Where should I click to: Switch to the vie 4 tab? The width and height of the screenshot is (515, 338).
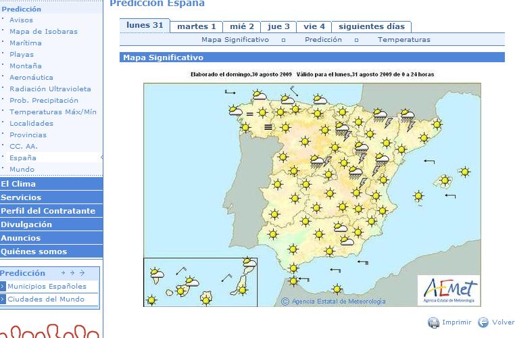click(x=314, y=26)
